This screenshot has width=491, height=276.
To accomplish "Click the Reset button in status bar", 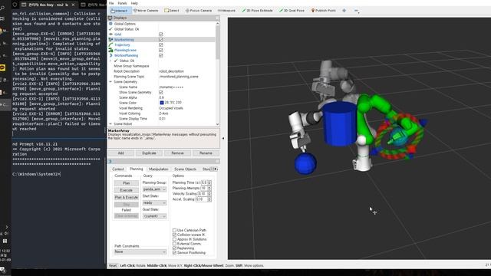I will tap(113, 265).
